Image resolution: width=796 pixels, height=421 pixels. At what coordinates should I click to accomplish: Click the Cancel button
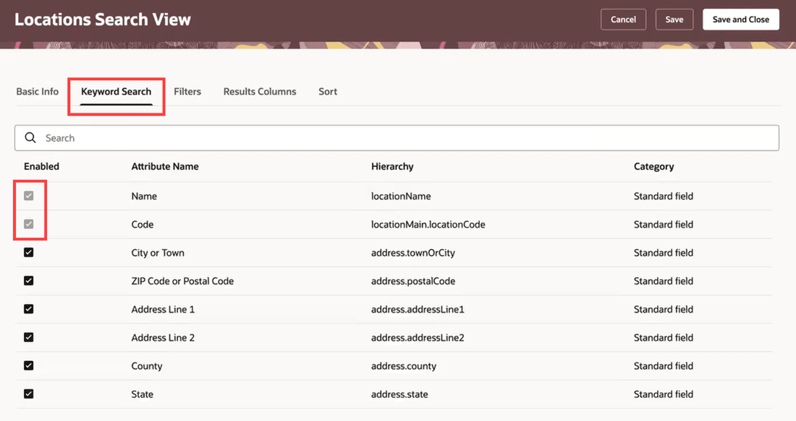[x=623, y=19]
